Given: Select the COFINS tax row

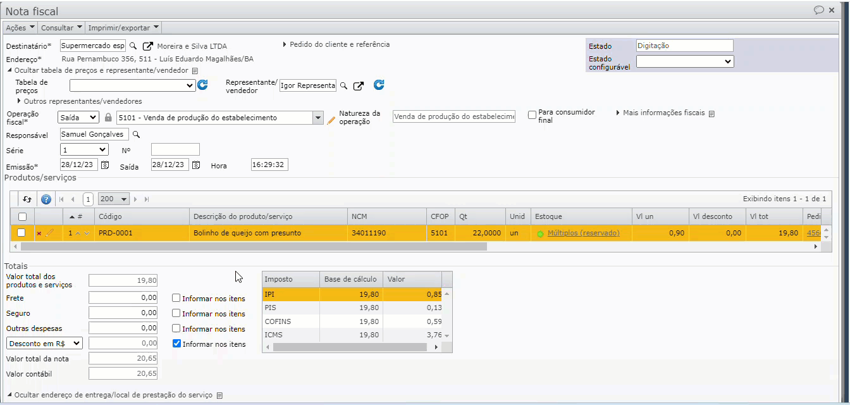Looking at the screenshot, I should tap(352, 321).
